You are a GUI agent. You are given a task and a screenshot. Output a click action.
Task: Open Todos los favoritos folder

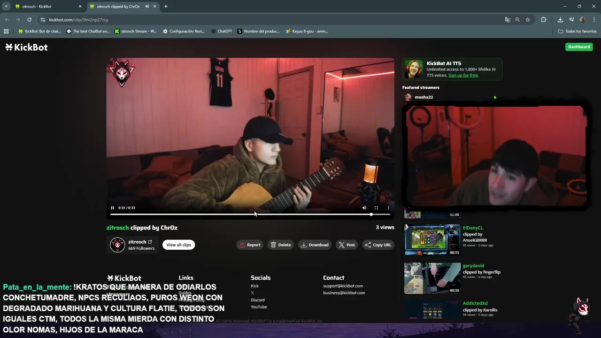(577, 31)
